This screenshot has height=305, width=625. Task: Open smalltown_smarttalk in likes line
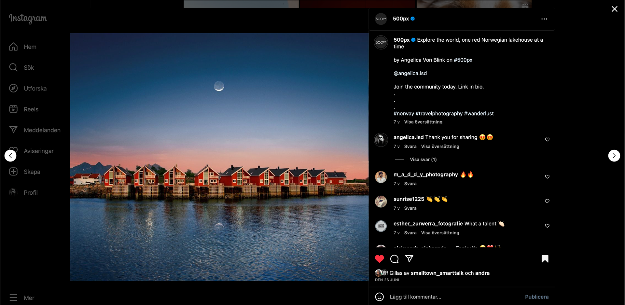437,273
